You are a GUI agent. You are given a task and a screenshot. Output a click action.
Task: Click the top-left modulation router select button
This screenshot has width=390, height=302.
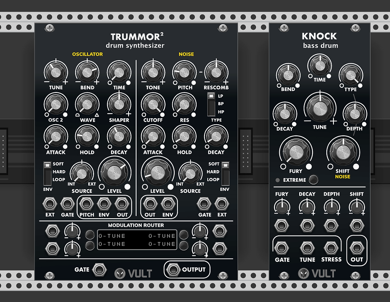(x=90, y=235)
